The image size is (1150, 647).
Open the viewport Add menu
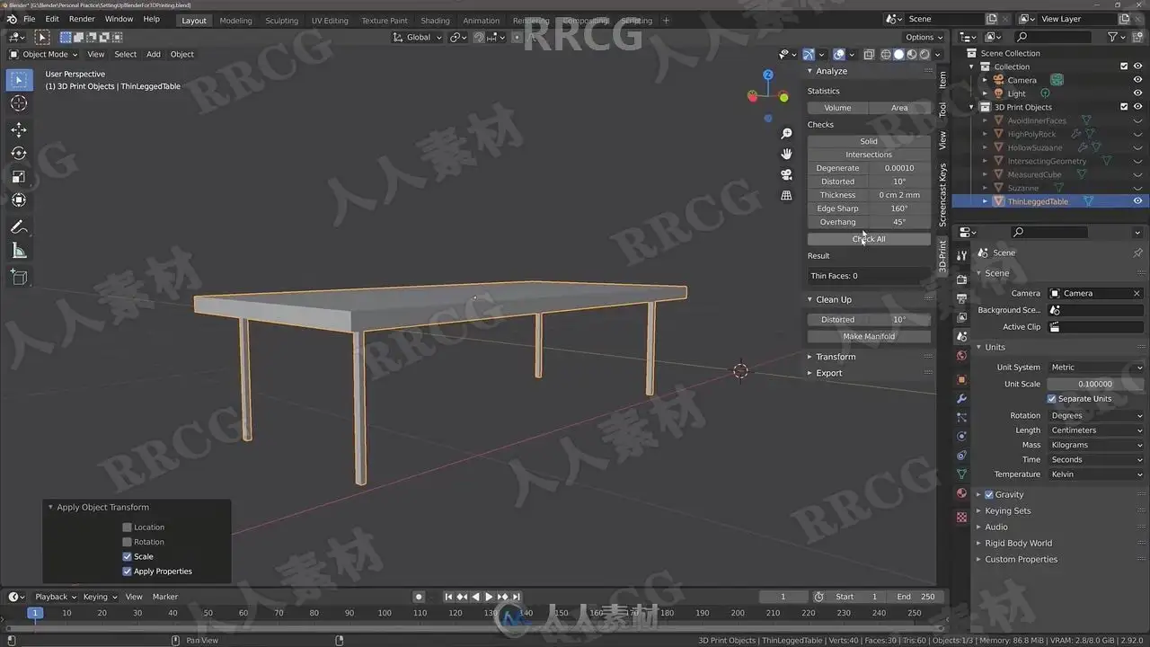154,54
